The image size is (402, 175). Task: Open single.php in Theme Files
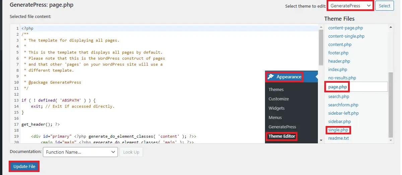point(338,130)
